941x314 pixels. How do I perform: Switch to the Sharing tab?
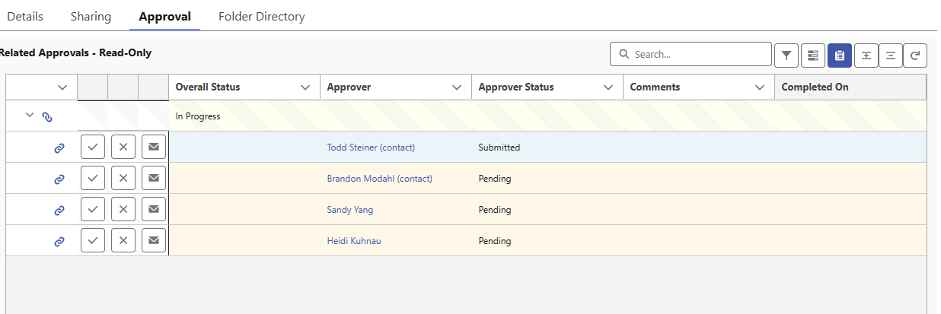(91, 16)
